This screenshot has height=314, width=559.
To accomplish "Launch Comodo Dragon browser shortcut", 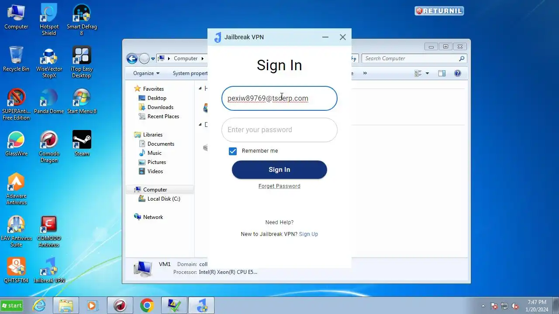I will pyautogui.click(x=49, y=147).
